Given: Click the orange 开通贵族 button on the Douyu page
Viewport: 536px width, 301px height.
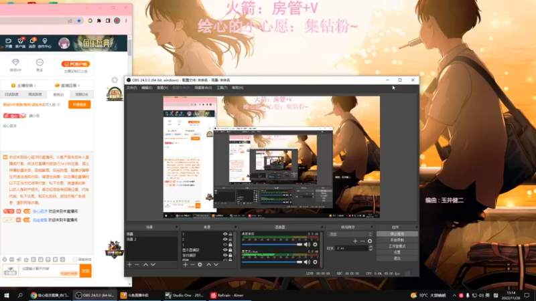Looking at the screenshot, I should [79, 104].
